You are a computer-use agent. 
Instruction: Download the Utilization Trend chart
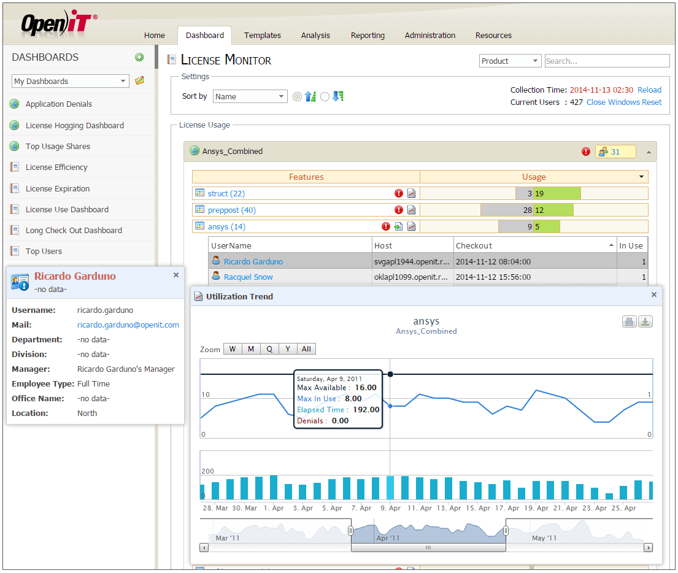[645, 321]
